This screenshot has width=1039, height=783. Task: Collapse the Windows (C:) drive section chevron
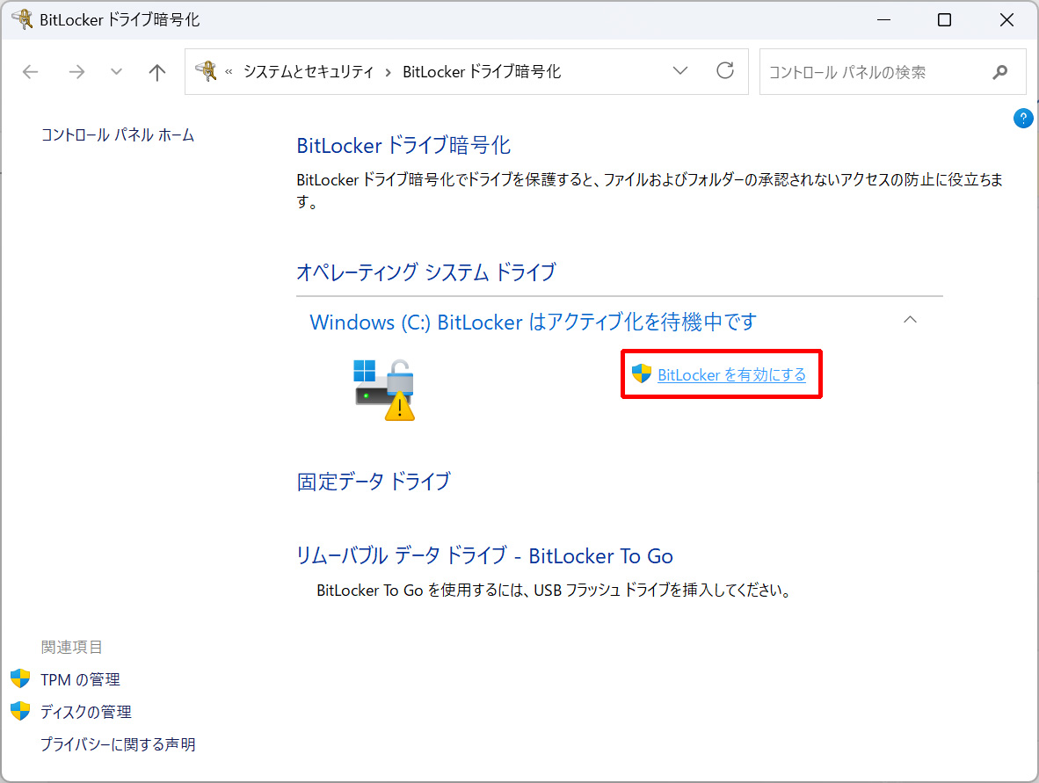coord(910,320)
